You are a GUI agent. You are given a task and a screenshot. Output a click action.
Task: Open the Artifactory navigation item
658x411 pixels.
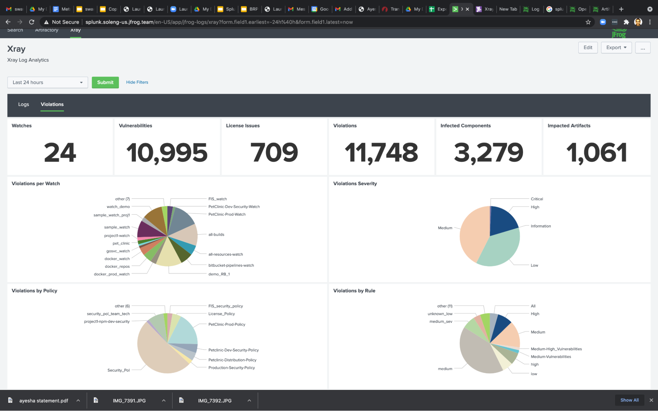46,30
